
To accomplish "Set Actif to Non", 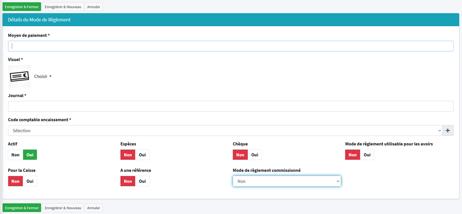I will click(x=16, y=155).
